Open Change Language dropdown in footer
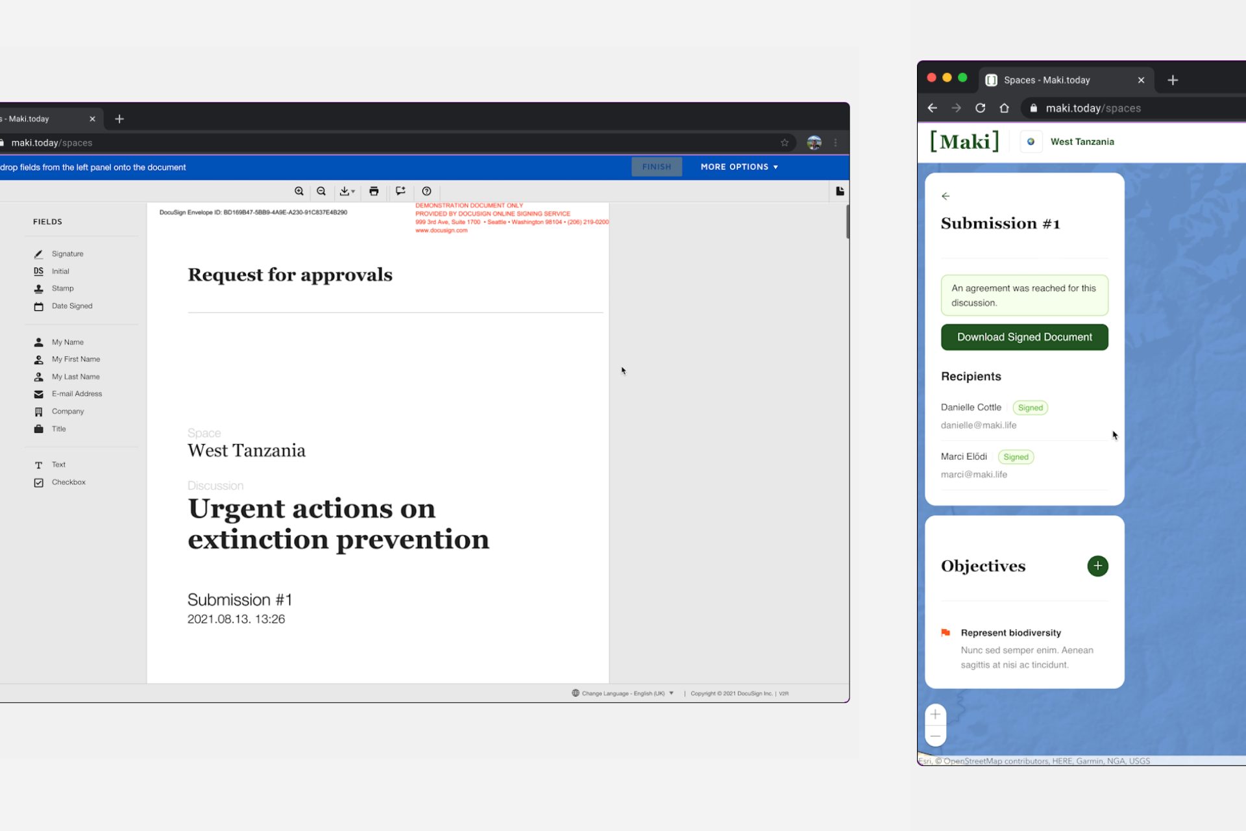This screenshot has width=1246, height=831. click(623, 693)
